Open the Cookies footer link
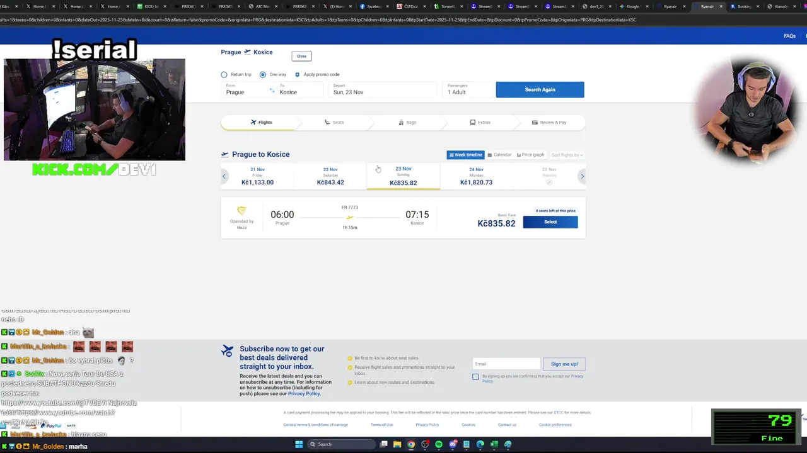The height and width of the screenshot is (453, 807). click(x=468, y=425)
